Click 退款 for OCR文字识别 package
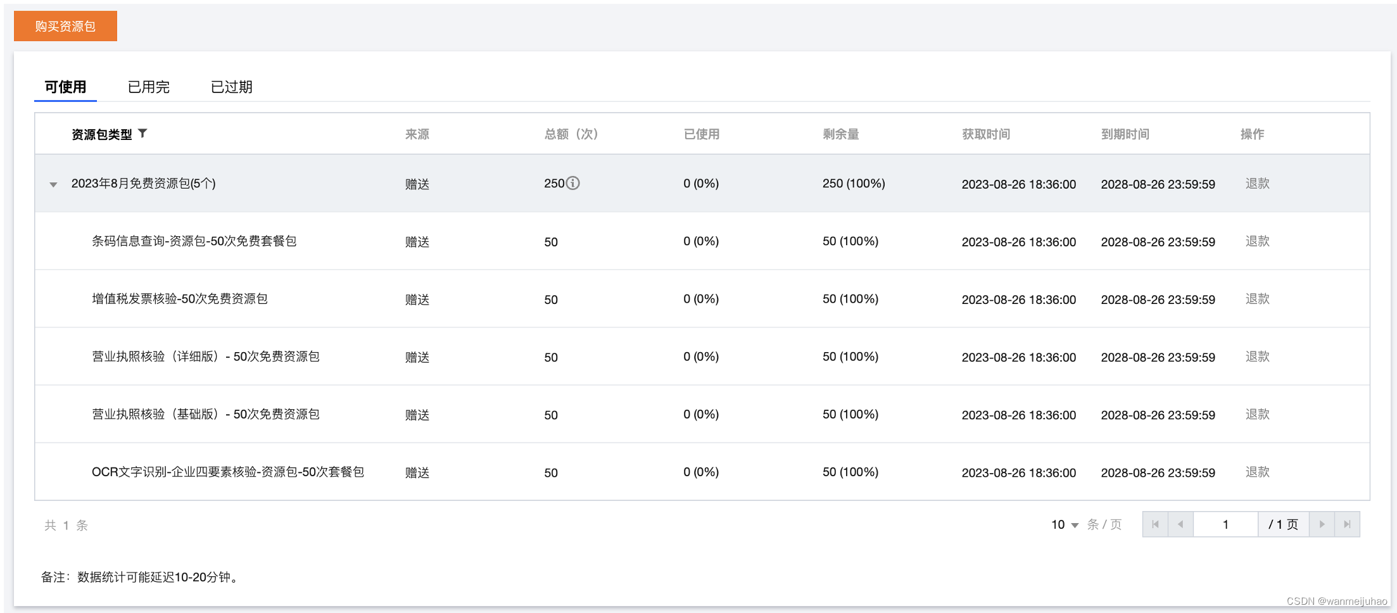 coord(1257,471)
